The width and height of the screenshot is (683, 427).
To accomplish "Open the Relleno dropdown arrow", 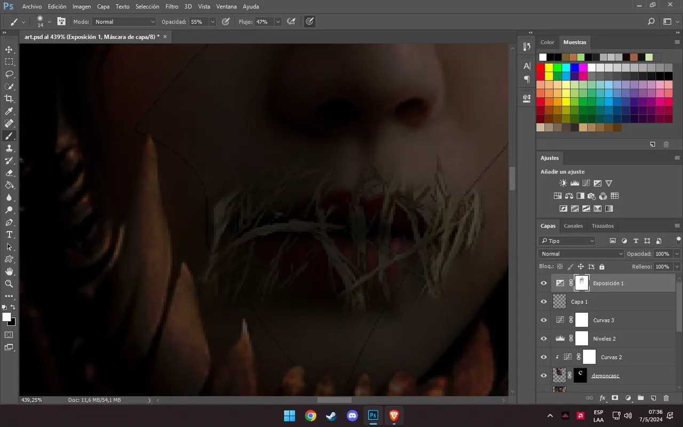I will pyautogui.click(x=677, y=266).
